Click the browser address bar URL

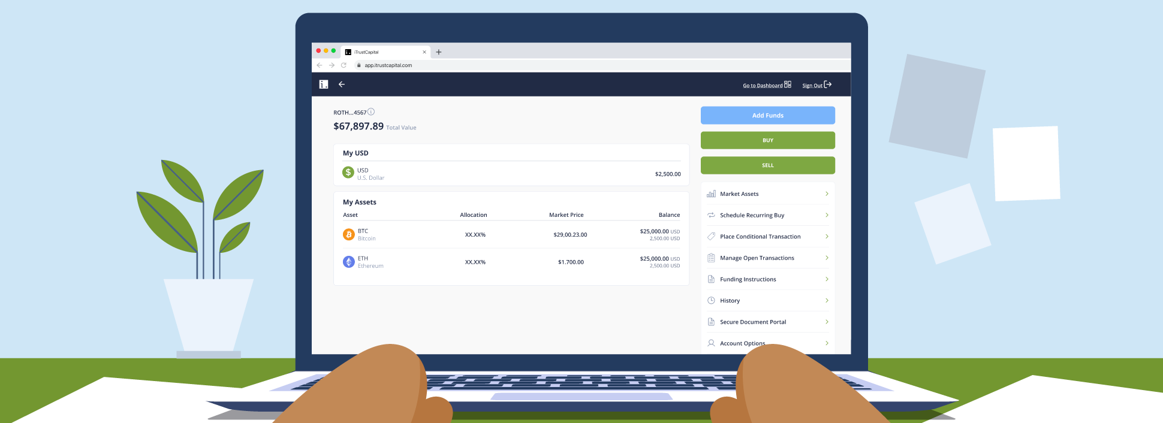click(388, 65)
